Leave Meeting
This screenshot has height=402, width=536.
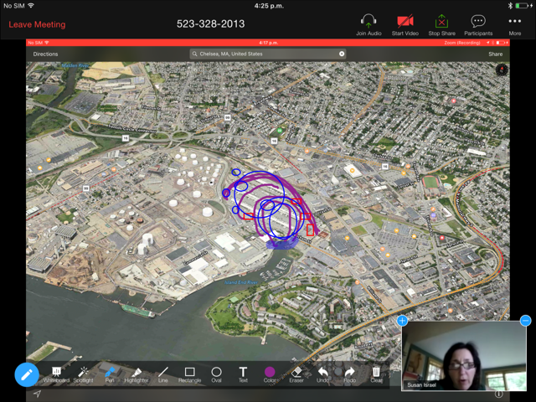[x=37, y=24]
